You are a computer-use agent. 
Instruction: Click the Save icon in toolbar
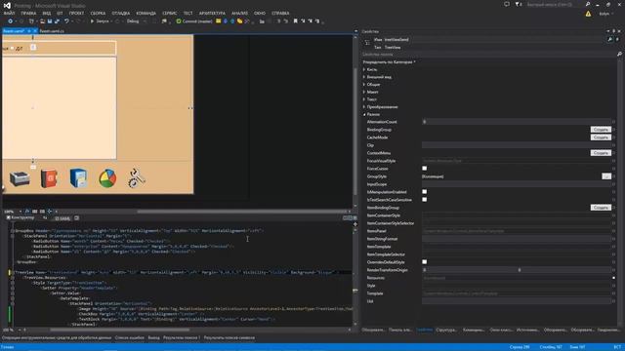click(x=50, y=21)
